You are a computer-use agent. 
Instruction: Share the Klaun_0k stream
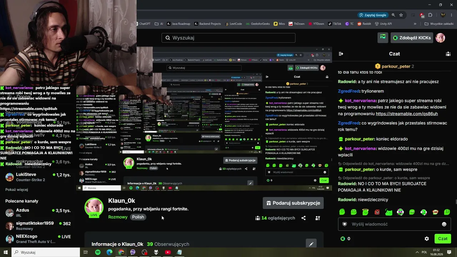click(x=303, y=218)
